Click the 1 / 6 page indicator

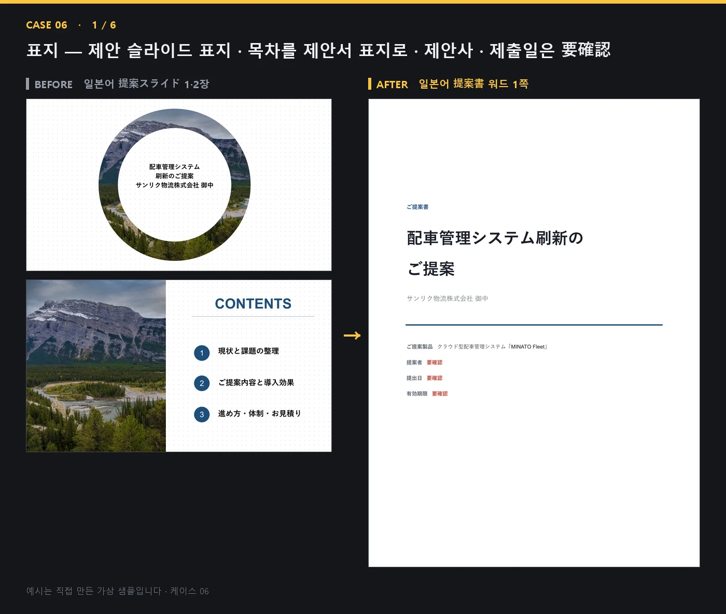(104, 25)
